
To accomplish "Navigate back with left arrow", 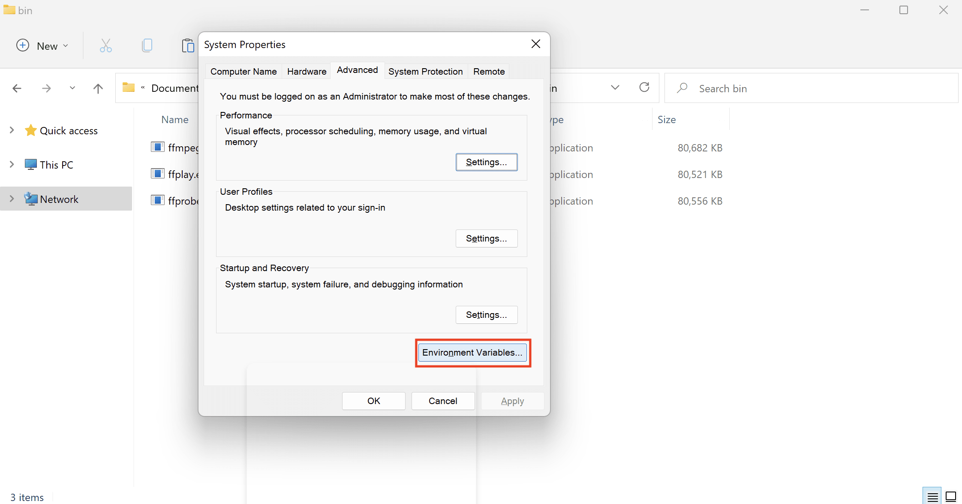I will coord(17,88).
